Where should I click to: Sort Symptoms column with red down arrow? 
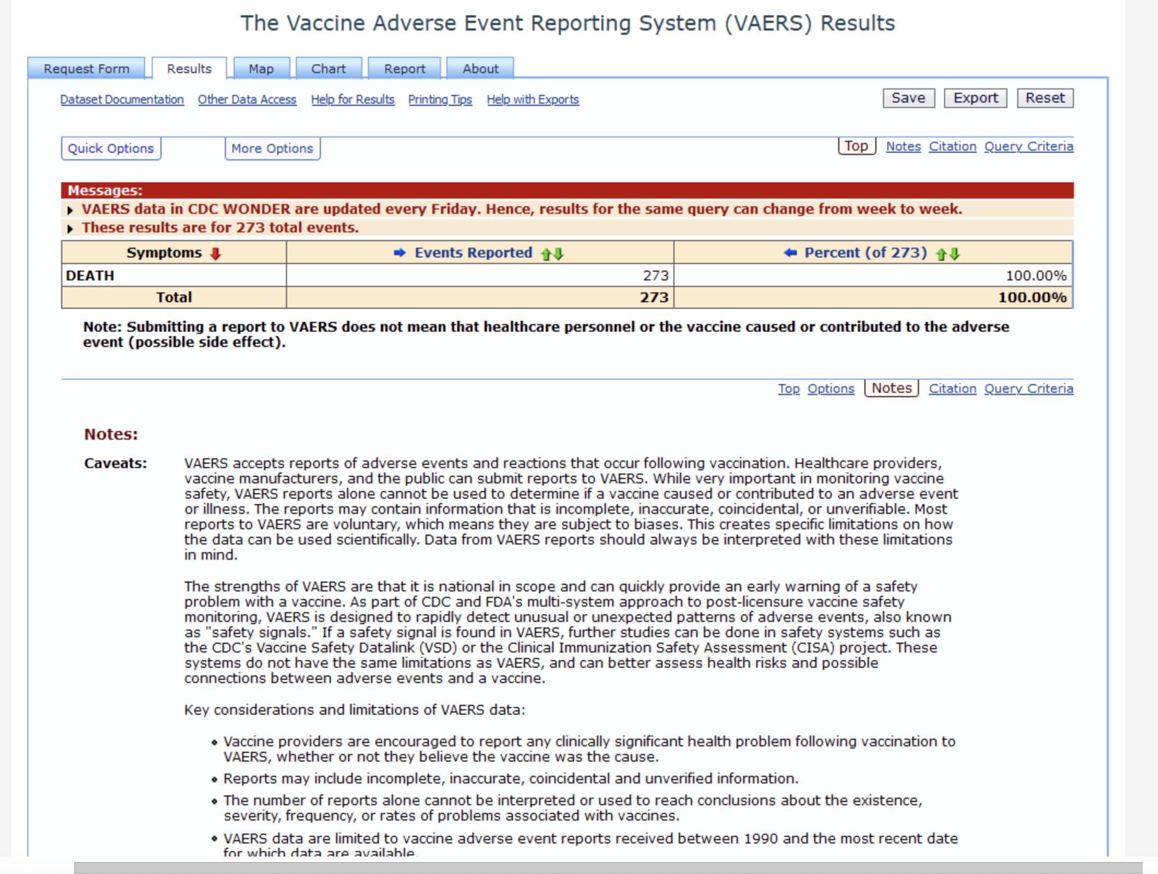216,254
